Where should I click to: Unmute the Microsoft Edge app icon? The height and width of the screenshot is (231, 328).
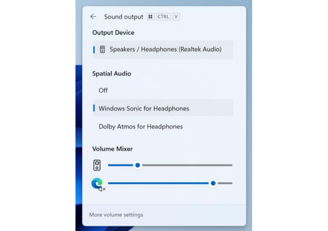[98, 184]
